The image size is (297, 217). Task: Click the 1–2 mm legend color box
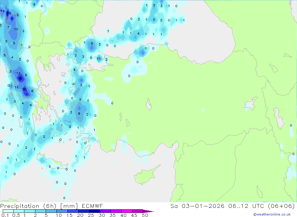pyautogui.click(x=29, y=211)
